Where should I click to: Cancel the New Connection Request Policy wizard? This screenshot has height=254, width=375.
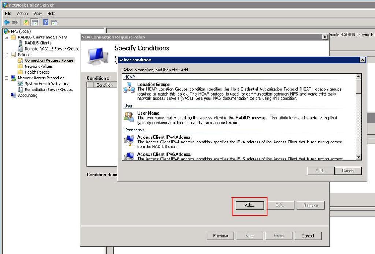pos(308,236)
